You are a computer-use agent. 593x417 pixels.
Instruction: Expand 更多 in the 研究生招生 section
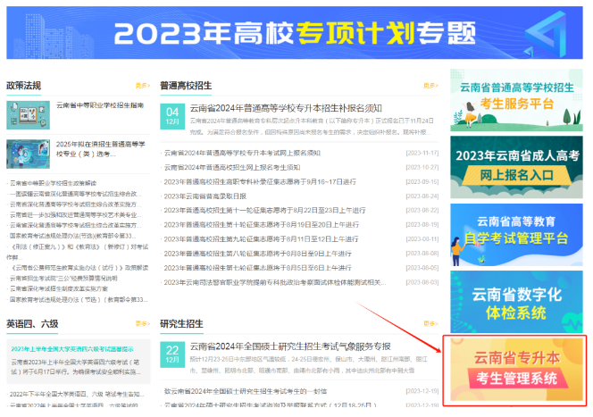[430, 323]
